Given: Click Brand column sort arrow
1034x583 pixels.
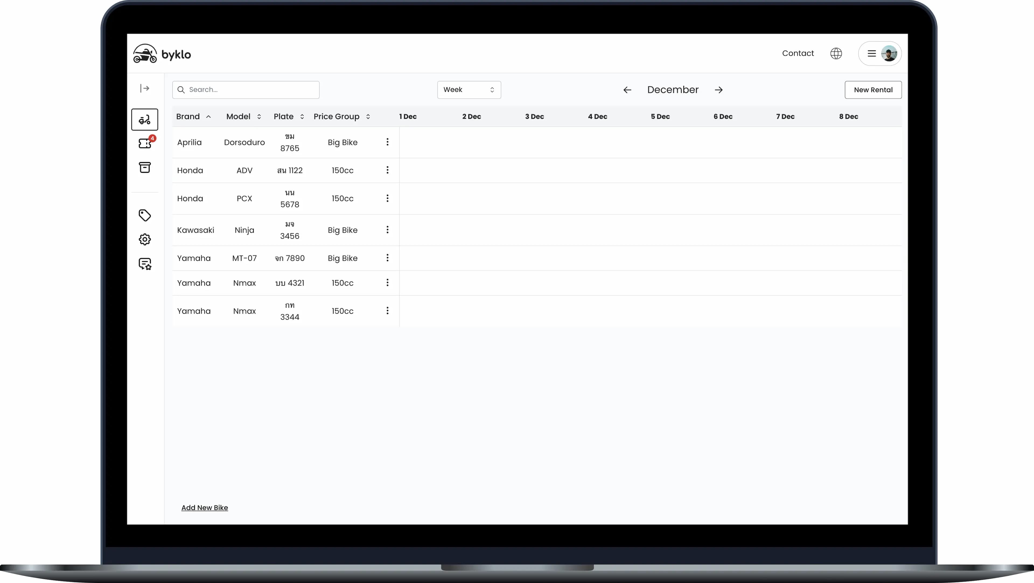Looking at the screenshot, I should coord(208,116).
